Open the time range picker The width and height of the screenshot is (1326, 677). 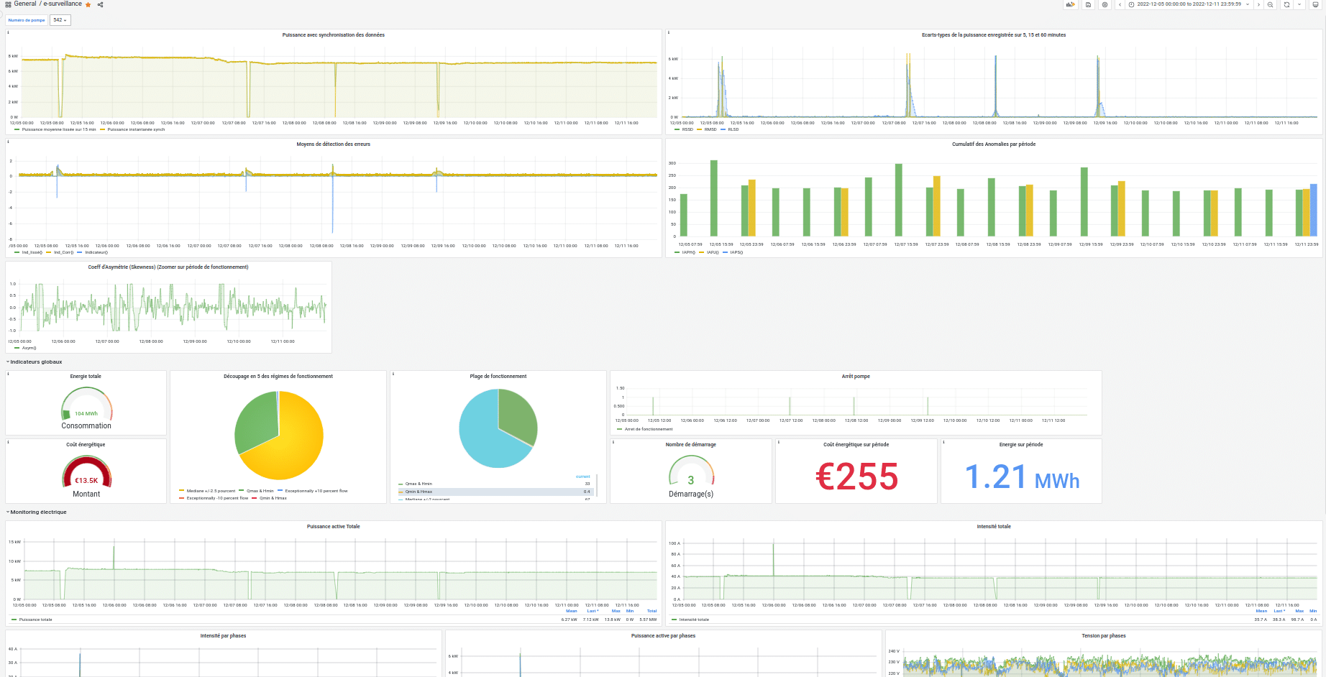click(x=1189, y=4)
